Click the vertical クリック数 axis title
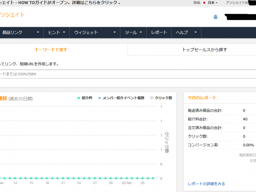The height and width of the screenshot is (192, 256). (167, 142)
